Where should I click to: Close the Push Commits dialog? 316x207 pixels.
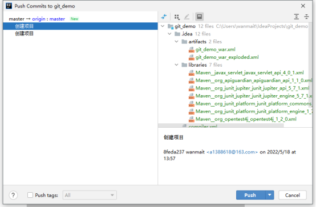tap(303, 6)
